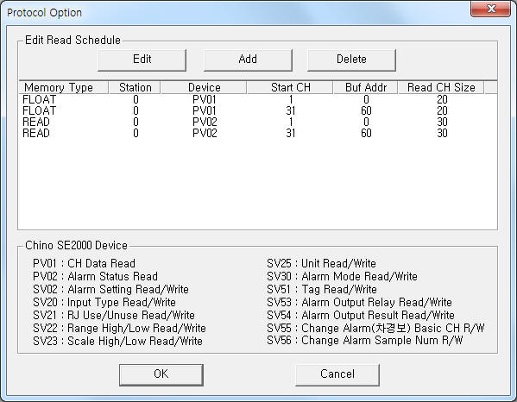Click the Buf Addr column header
This screenshot has width=517, height=402.
click(x=366, y=88)
